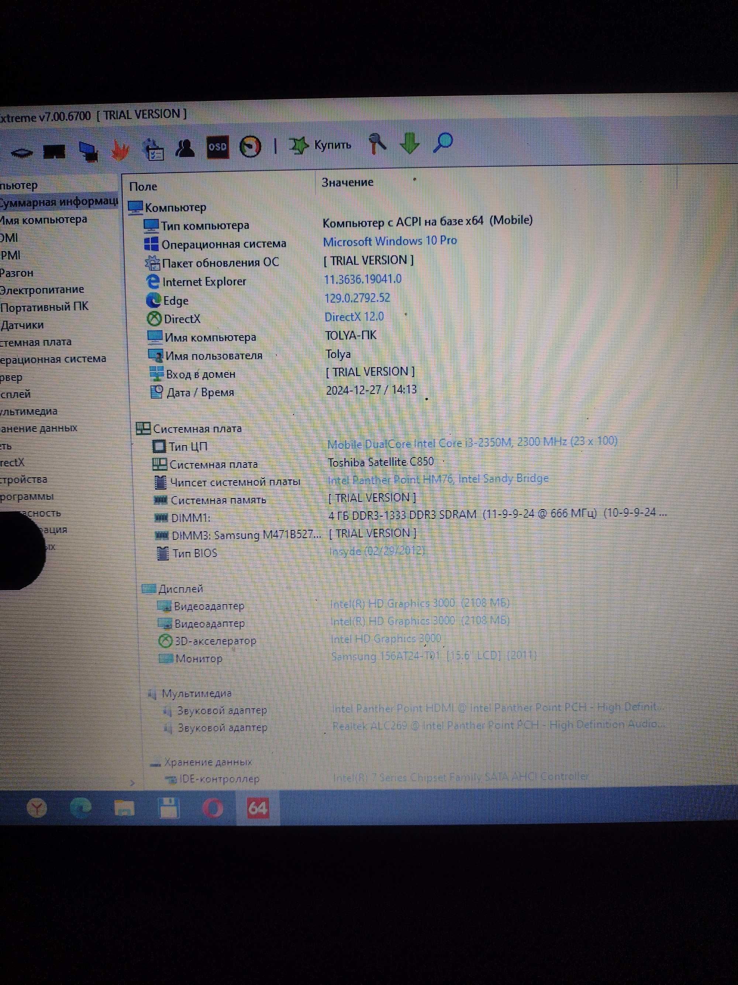Select the TOLYA-ПК computer name value

351,335
